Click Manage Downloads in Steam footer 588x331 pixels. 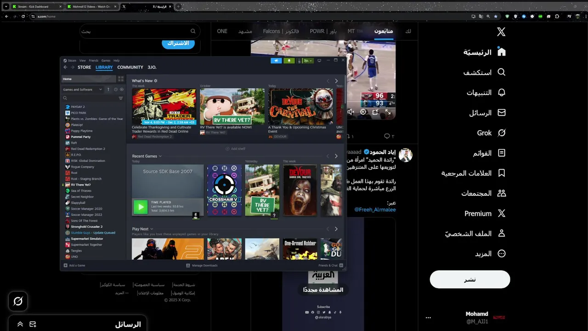(x=202, y=265)
